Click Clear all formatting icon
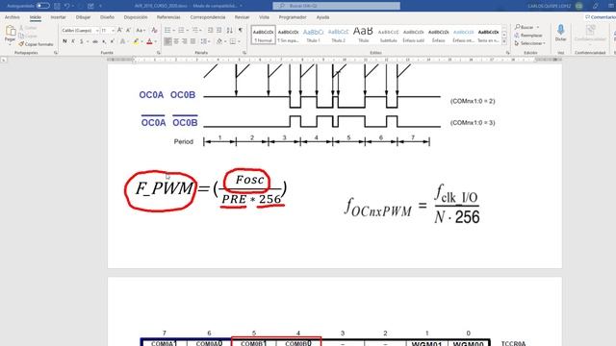 click(x=154, y=30)
